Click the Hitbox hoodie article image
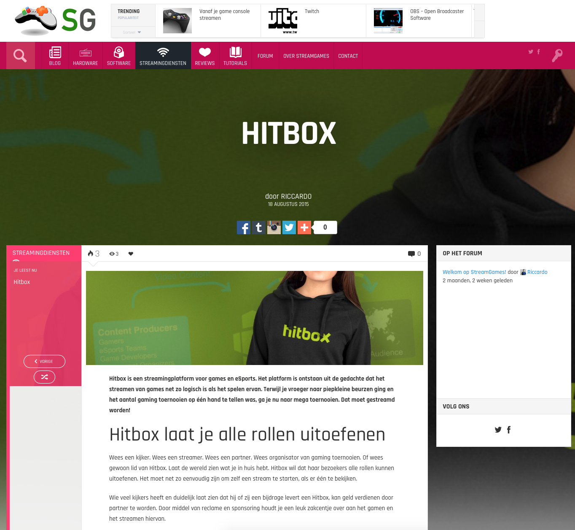Screen dimensions: 575x530 pyautogui.click(x=255, y=318)
